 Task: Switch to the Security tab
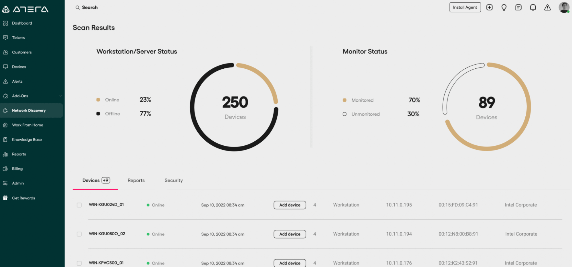(174, 181)
